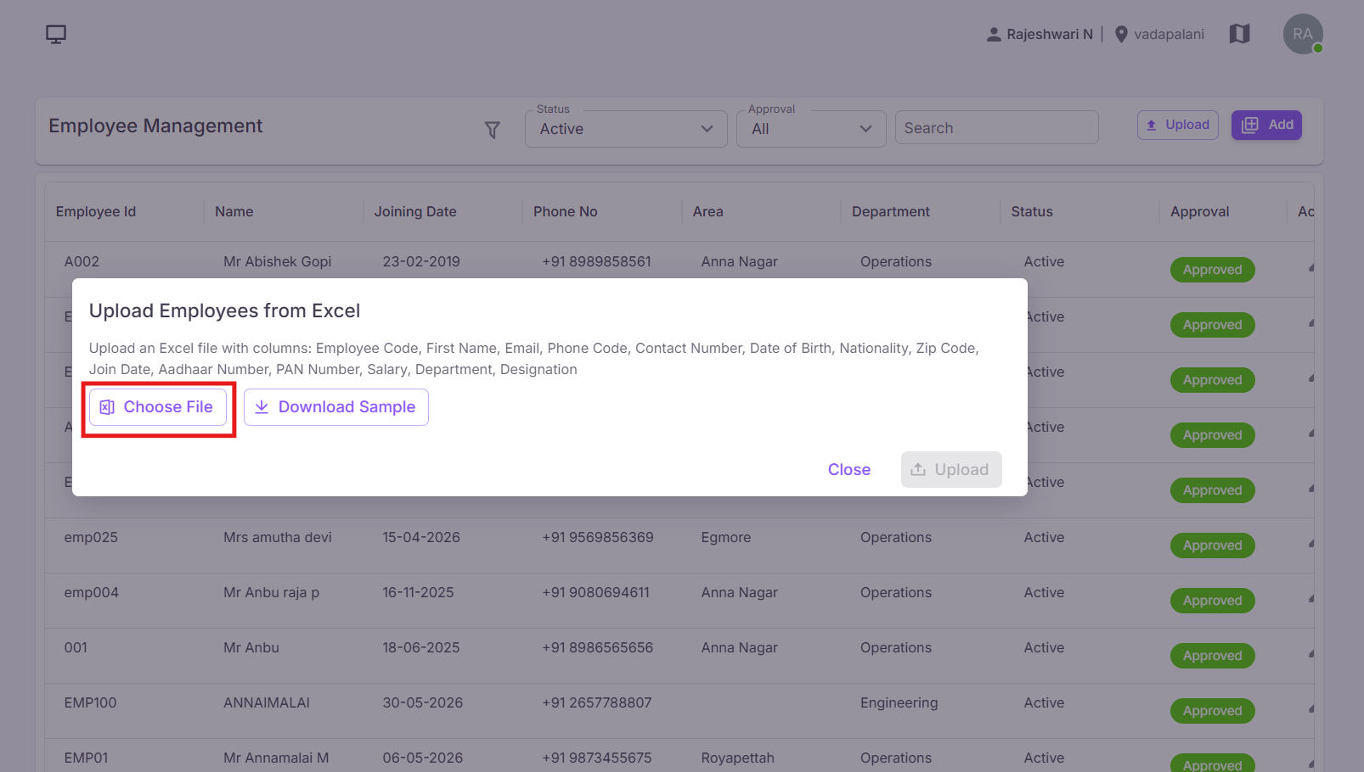Click the Add employee button

[x=1266, y=126]
